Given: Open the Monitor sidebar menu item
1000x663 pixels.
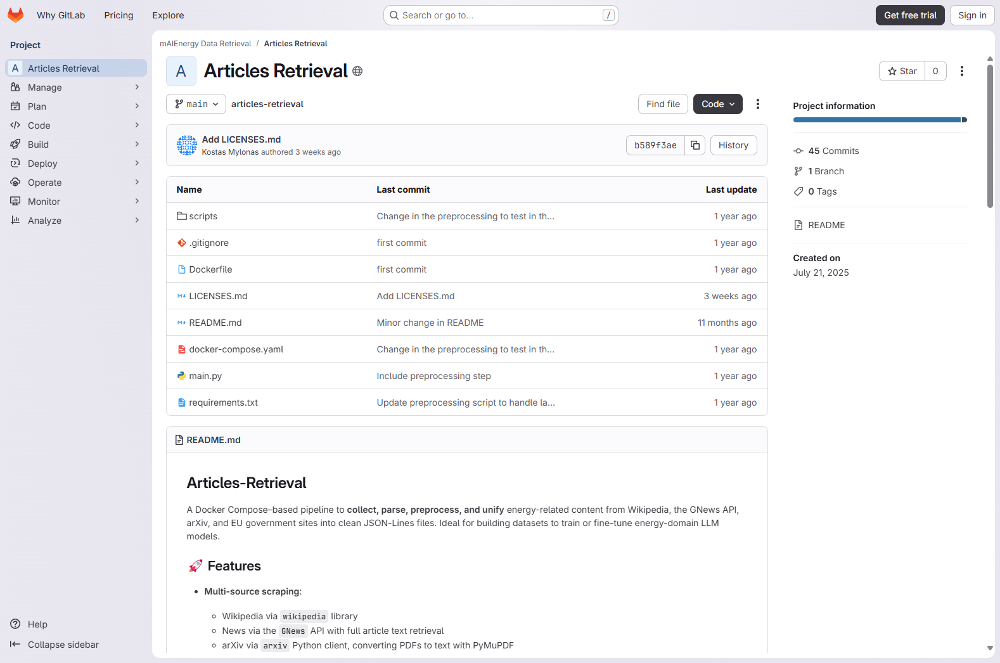Looking at the screenshot, I should [76, 202].
